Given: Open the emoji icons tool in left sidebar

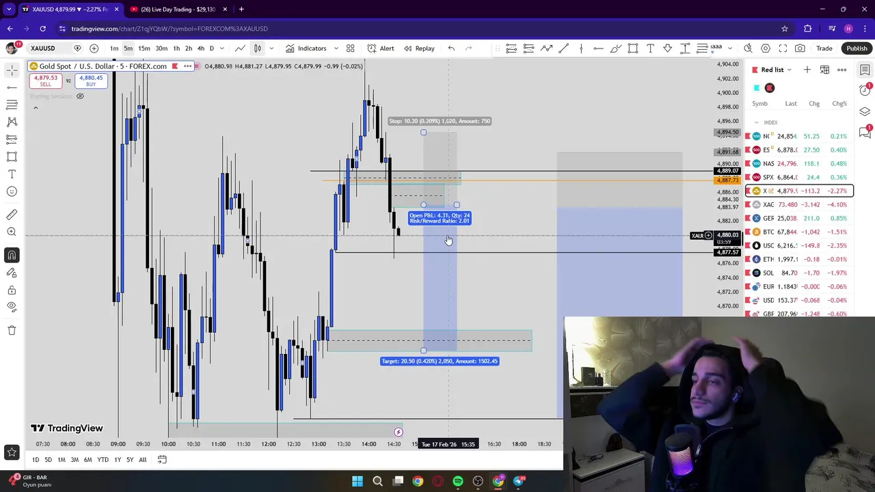Looking at the screenshot, I should click(12, 191).
